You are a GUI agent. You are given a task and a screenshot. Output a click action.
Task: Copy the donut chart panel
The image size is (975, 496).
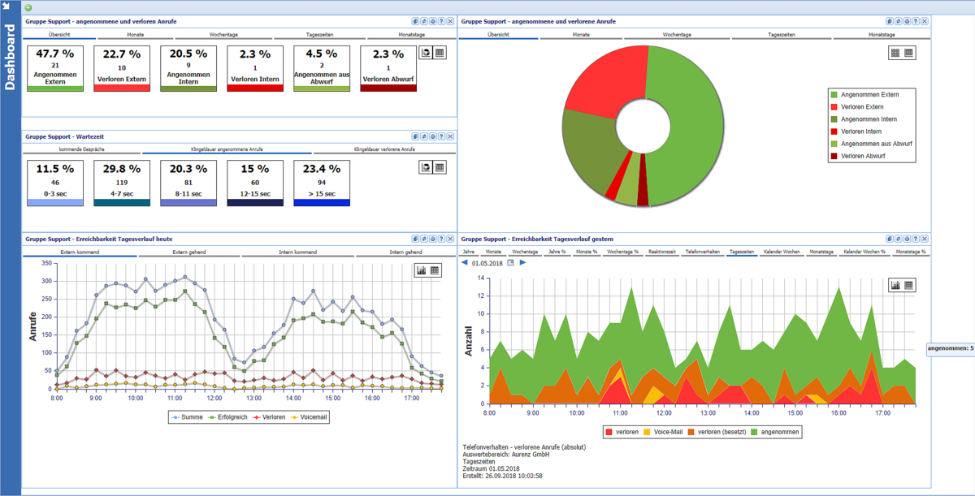890,22
